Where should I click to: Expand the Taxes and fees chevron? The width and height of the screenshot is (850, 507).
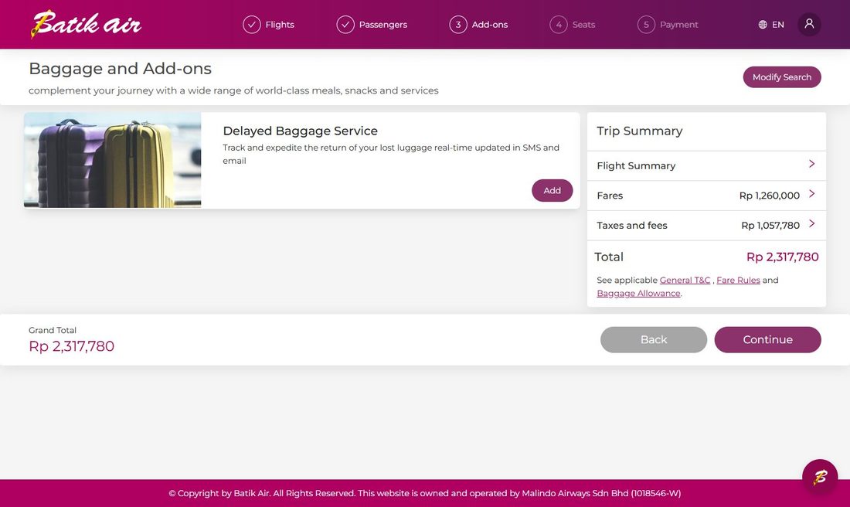coord(811,223)
